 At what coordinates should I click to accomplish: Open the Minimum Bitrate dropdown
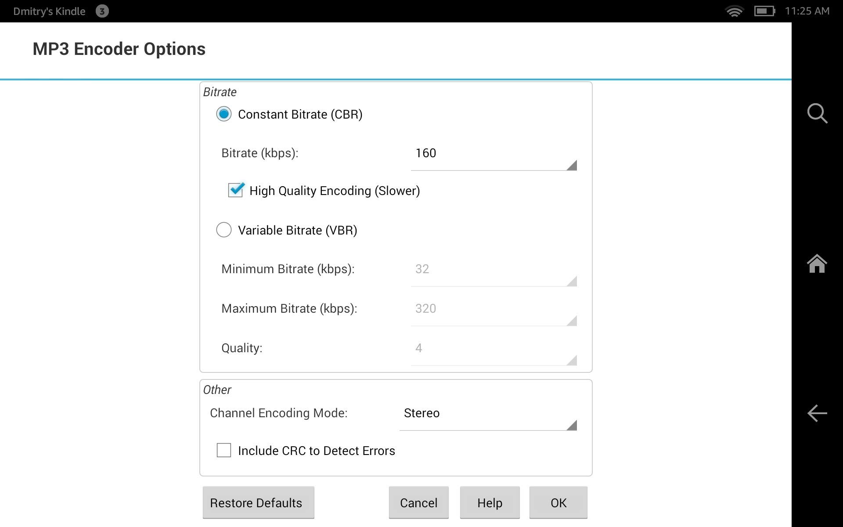pyautogui.click(x=494, y=272)
